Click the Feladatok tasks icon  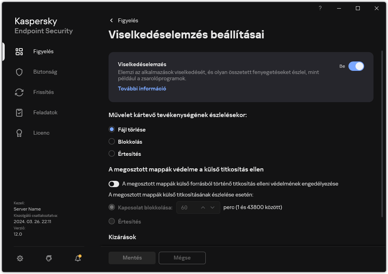(19, 112)
